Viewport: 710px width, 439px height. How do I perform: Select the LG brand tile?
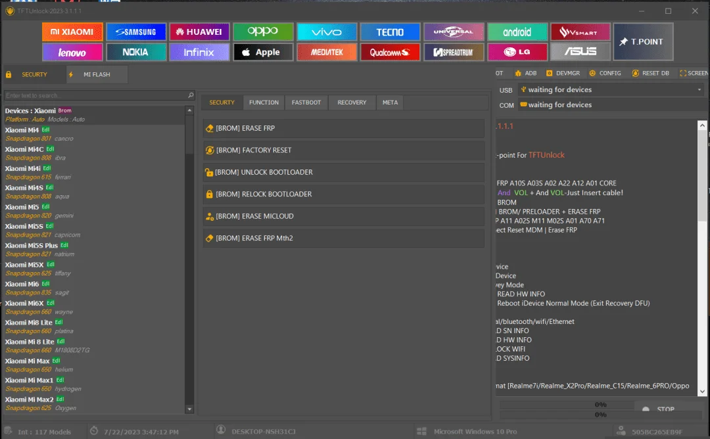click(517, 52)
